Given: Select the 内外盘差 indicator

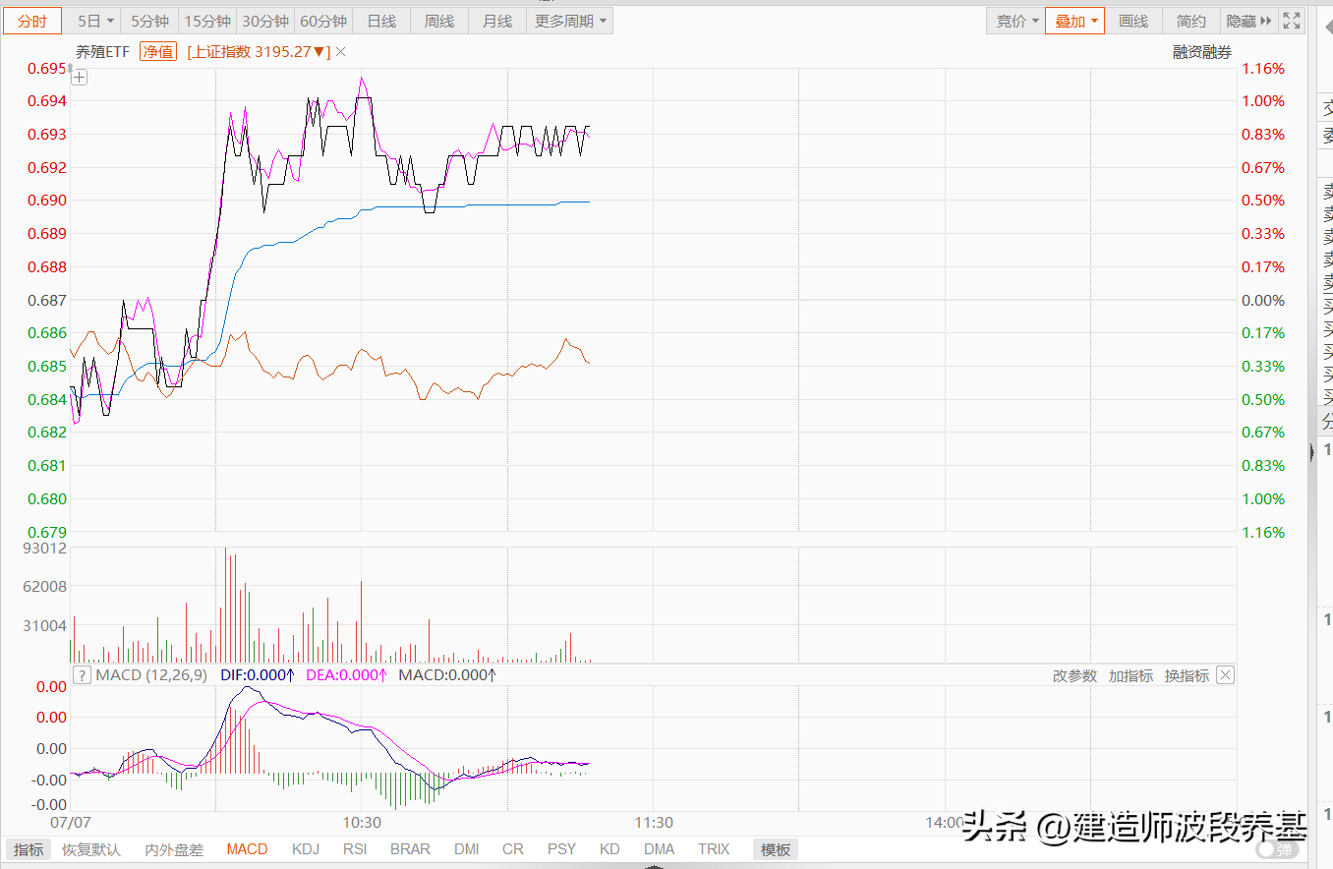Looking at the screenshot, I should 174,849.
